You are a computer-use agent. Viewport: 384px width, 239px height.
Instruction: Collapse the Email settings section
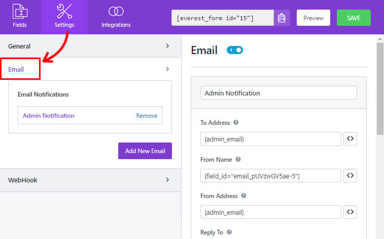[167, 69]
